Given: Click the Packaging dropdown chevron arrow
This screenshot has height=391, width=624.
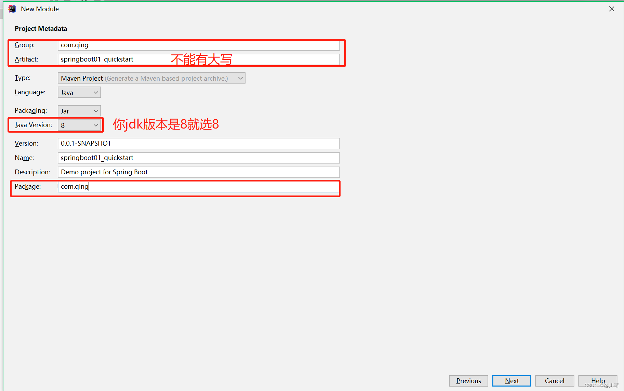Looking at the screenshot, I should [96, 111].
